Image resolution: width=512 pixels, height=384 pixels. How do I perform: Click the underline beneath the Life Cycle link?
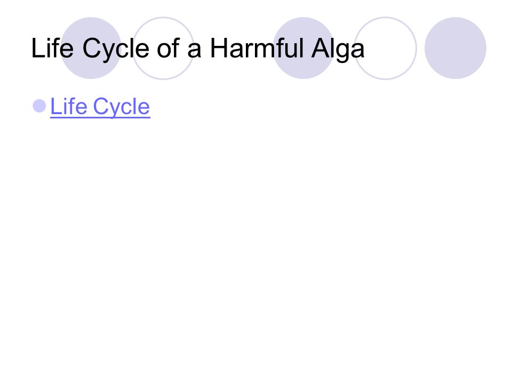pos(100,117)
